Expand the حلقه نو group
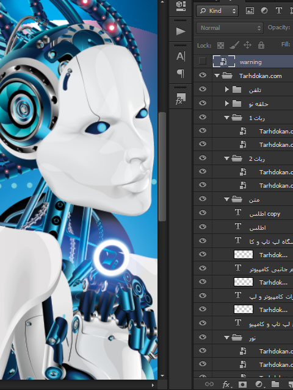 coord(226,103)
